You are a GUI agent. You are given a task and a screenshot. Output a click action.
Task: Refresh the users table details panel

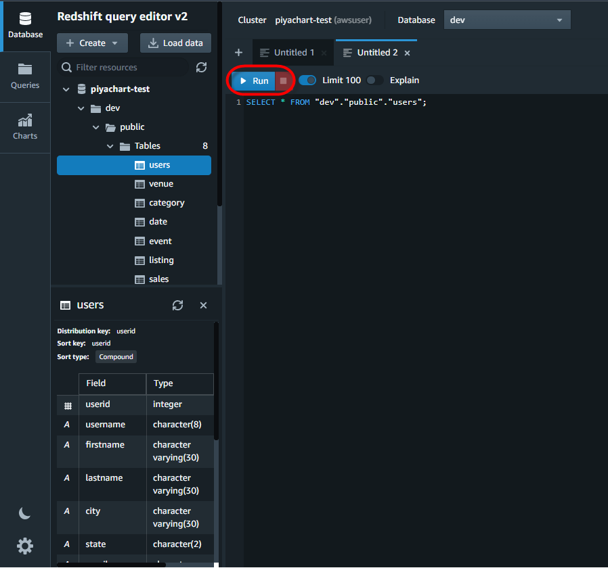pyautogui.click(x=177, y=305)
